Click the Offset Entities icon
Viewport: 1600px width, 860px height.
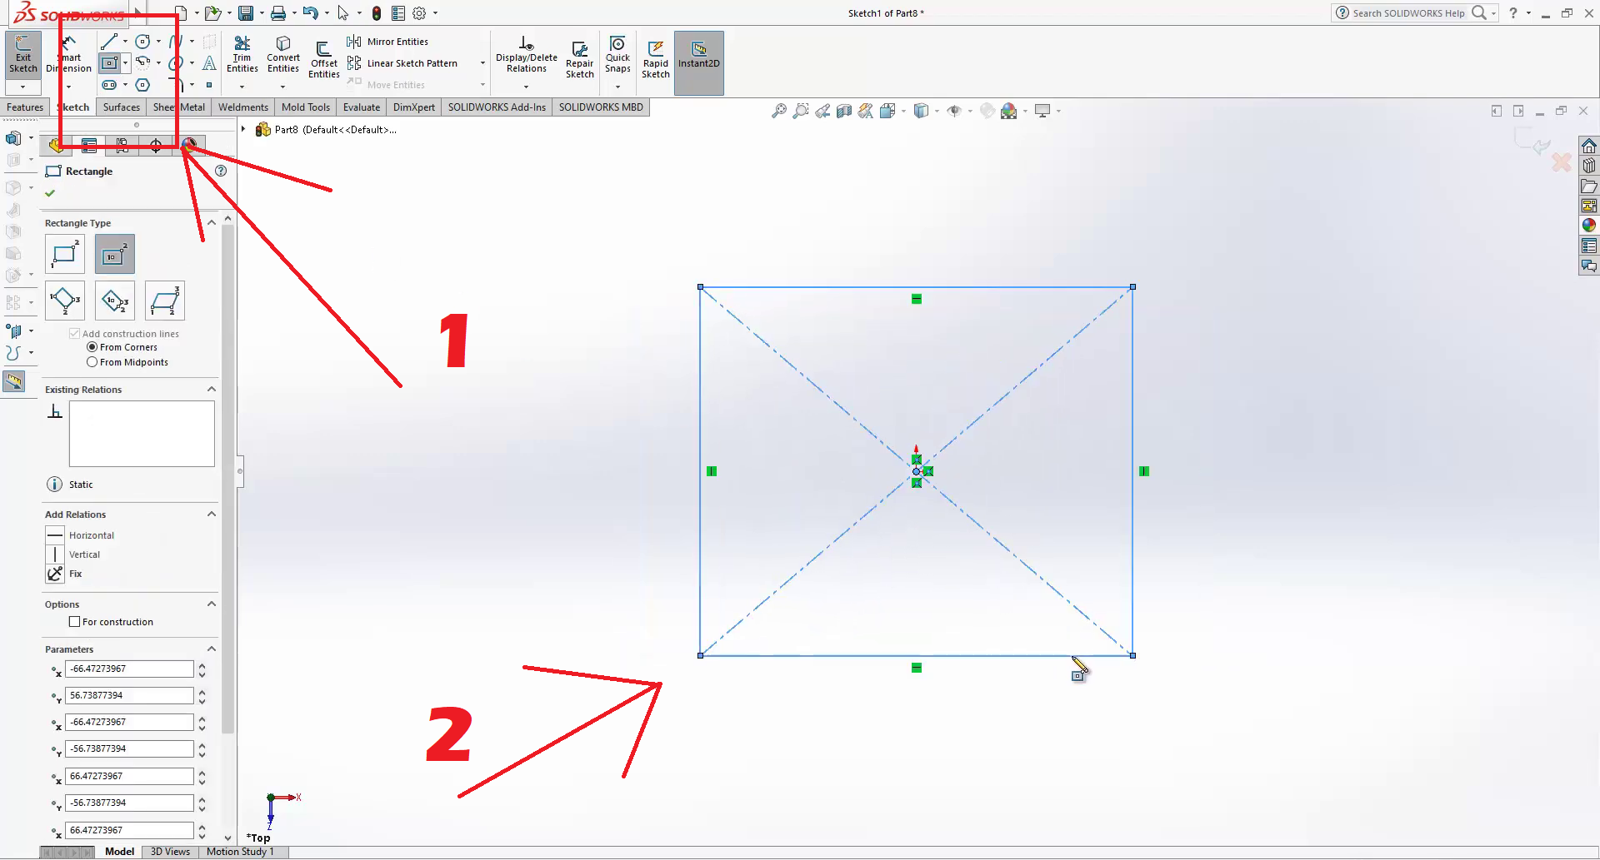pos(323,58)
